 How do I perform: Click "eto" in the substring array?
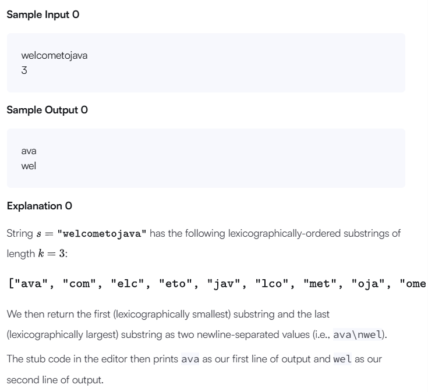[x=175, y=284]
